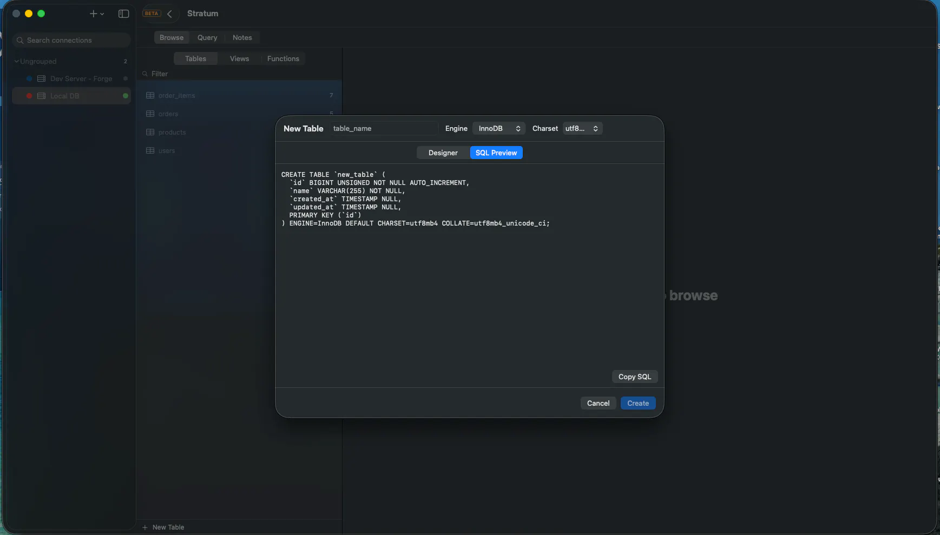Open the Query tab

point(207,38)
